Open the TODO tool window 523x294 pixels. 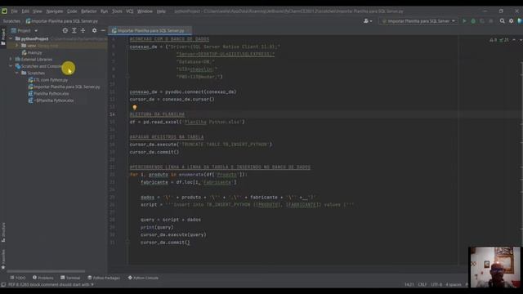point(18,278)
